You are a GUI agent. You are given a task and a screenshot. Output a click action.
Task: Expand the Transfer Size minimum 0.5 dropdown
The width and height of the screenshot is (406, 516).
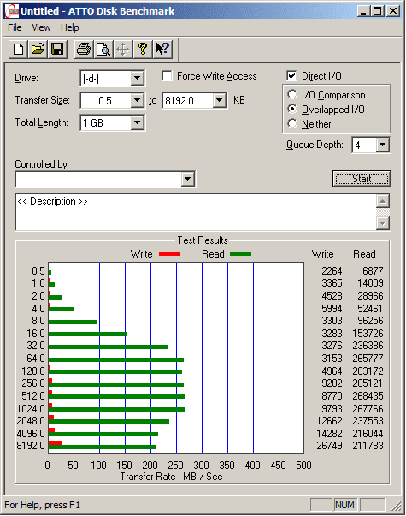click(137, 100)
